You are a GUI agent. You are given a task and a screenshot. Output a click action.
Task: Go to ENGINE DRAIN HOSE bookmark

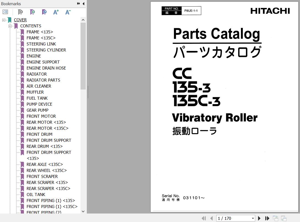coord(46,68)
